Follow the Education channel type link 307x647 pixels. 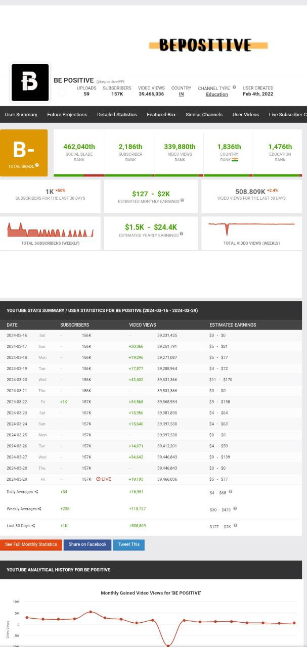217,94
